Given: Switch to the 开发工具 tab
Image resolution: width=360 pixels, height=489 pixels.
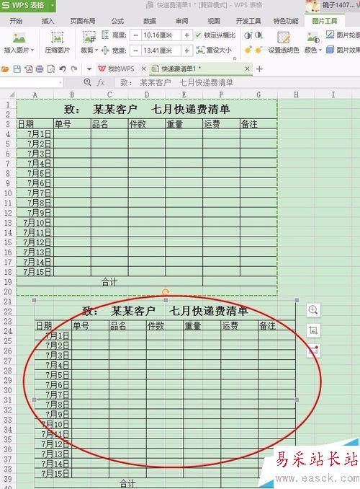Looking at the screenshot, I should [248, 21].
